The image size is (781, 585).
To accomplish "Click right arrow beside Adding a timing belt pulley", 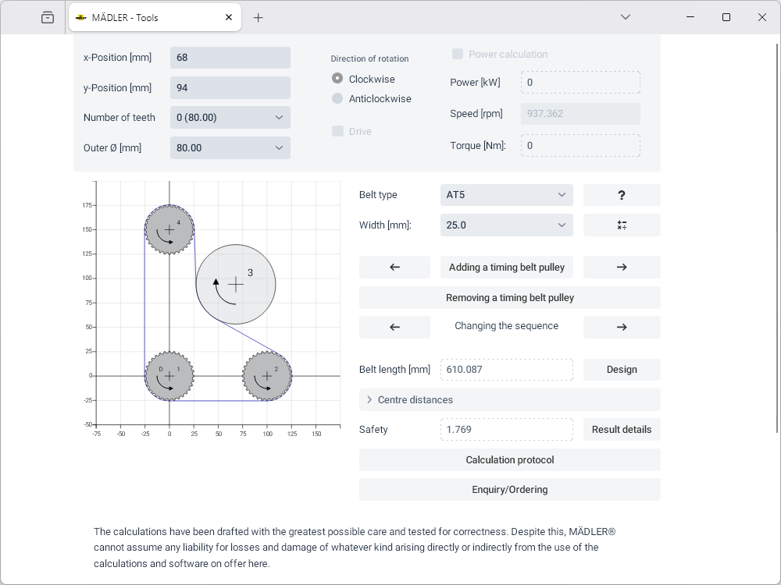I will pyautogui.click(x=622, y=267).
